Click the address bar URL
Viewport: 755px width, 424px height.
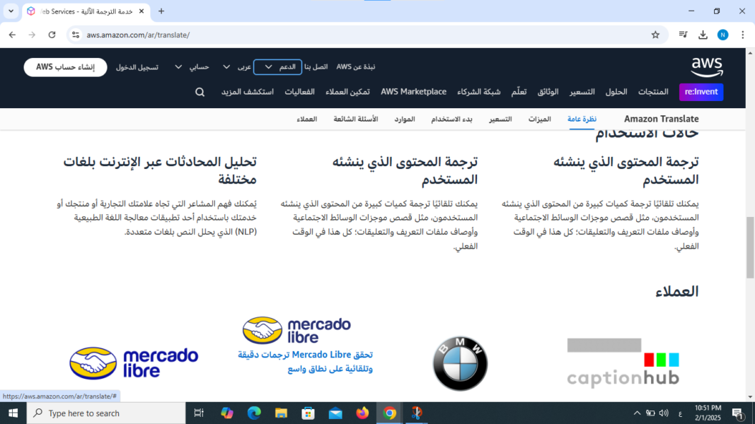coord(138,35)
